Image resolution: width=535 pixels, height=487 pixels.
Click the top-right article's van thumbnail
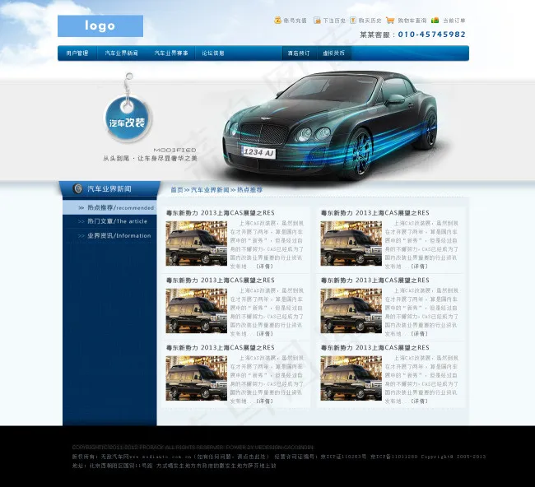(351, 243)
